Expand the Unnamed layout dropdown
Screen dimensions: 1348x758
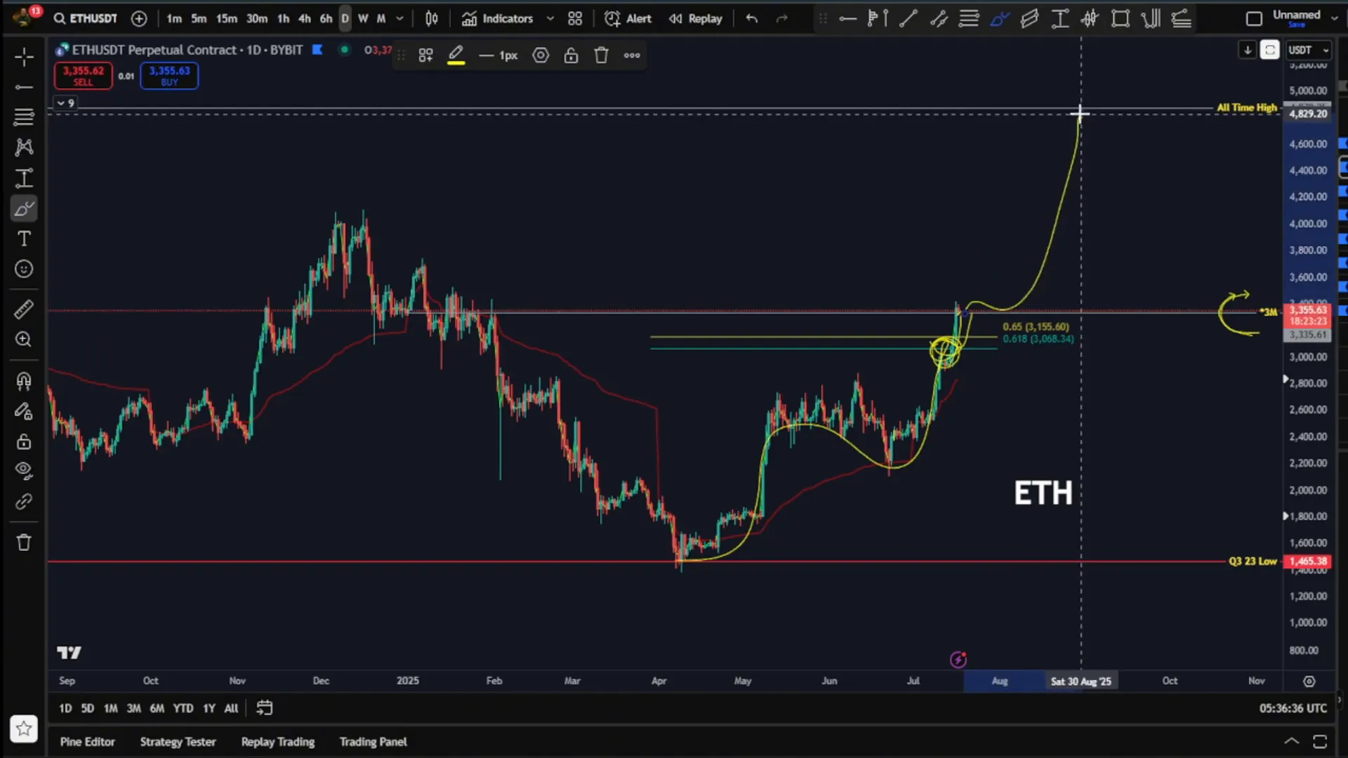[1334, 18]
